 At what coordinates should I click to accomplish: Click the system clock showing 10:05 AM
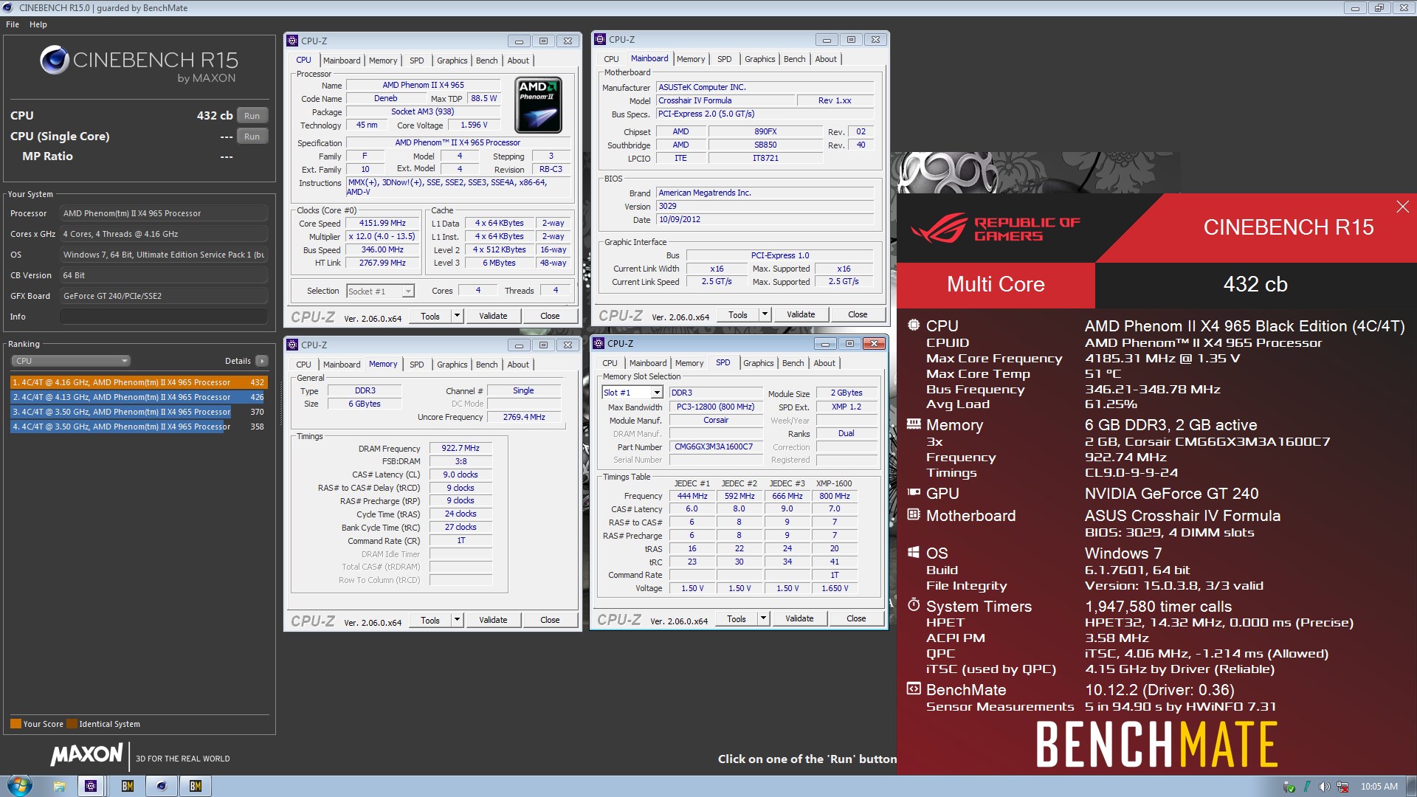[1379, 787]
